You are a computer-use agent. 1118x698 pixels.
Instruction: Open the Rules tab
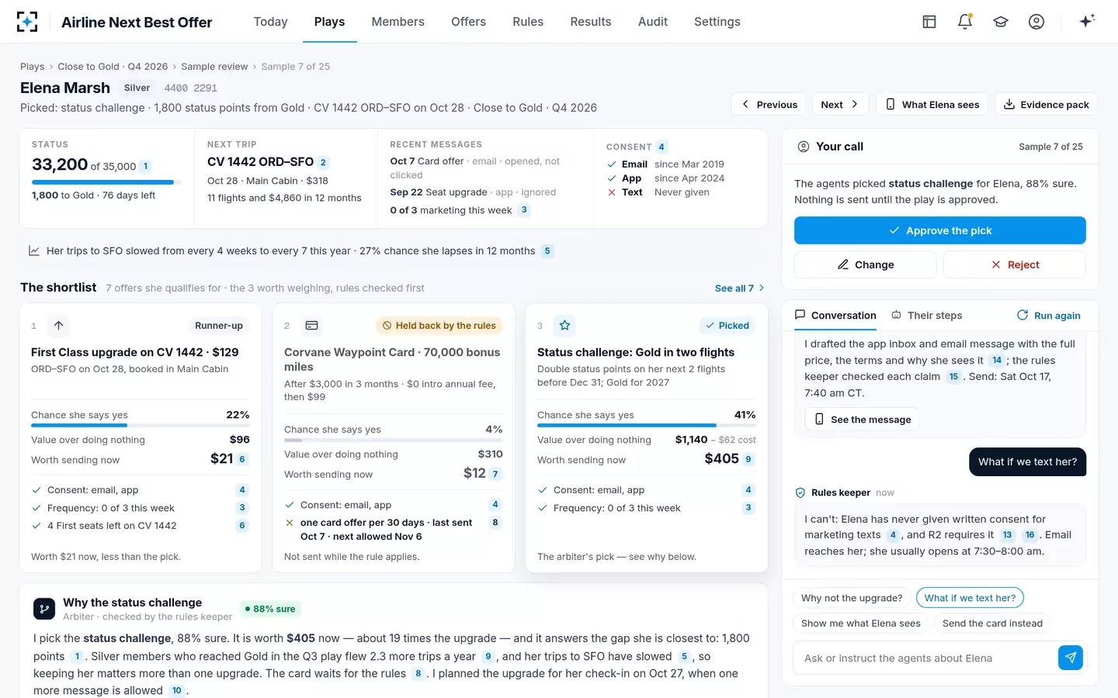pyautogui.click(x=528, y=22)
